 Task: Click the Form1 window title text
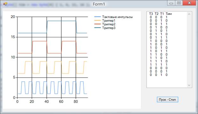tap(99, 4)
